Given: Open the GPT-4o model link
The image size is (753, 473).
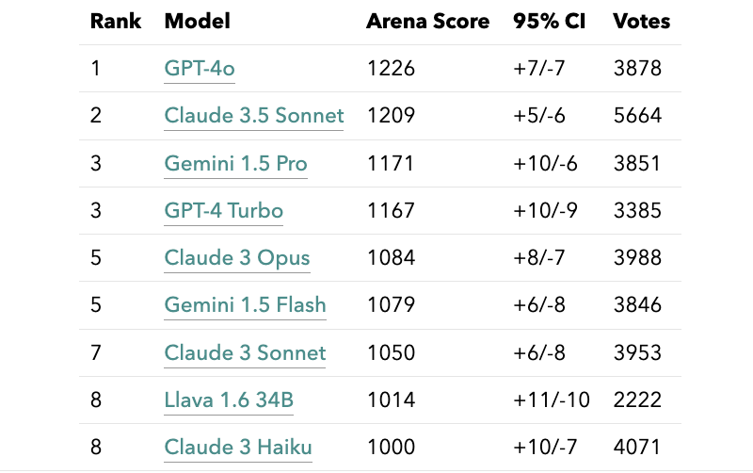Looking at the screenshot, I should [x=199, y=69].
